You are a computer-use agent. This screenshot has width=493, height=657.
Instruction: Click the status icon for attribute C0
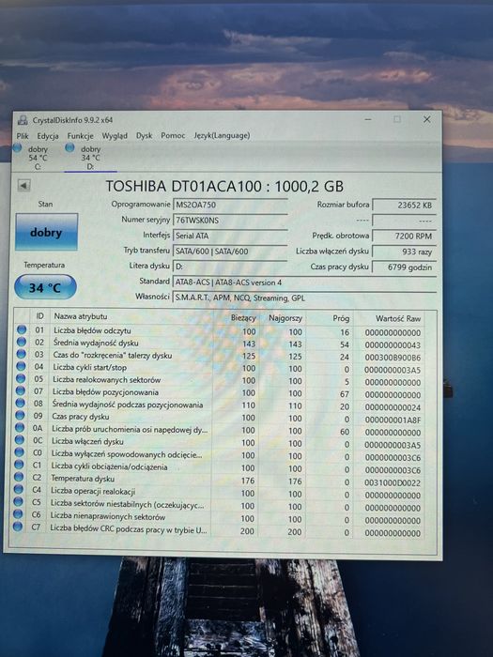(19, 452)
